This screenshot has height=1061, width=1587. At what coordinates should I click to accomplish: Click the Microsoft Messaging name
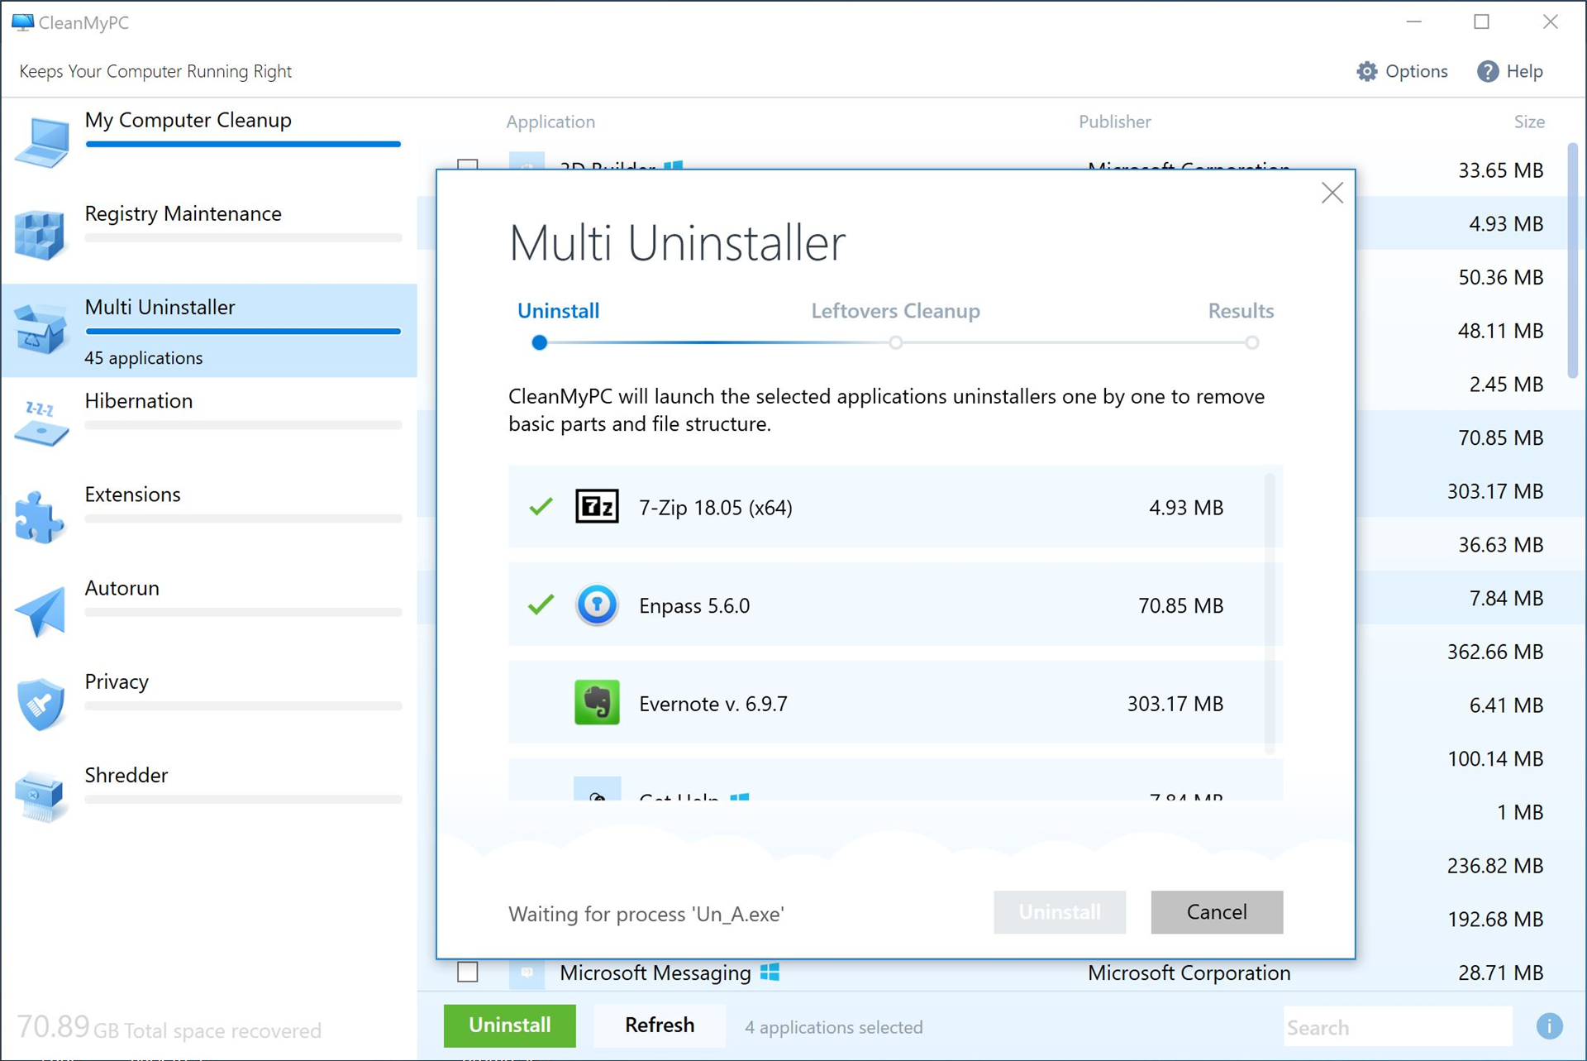pos(655,973)
